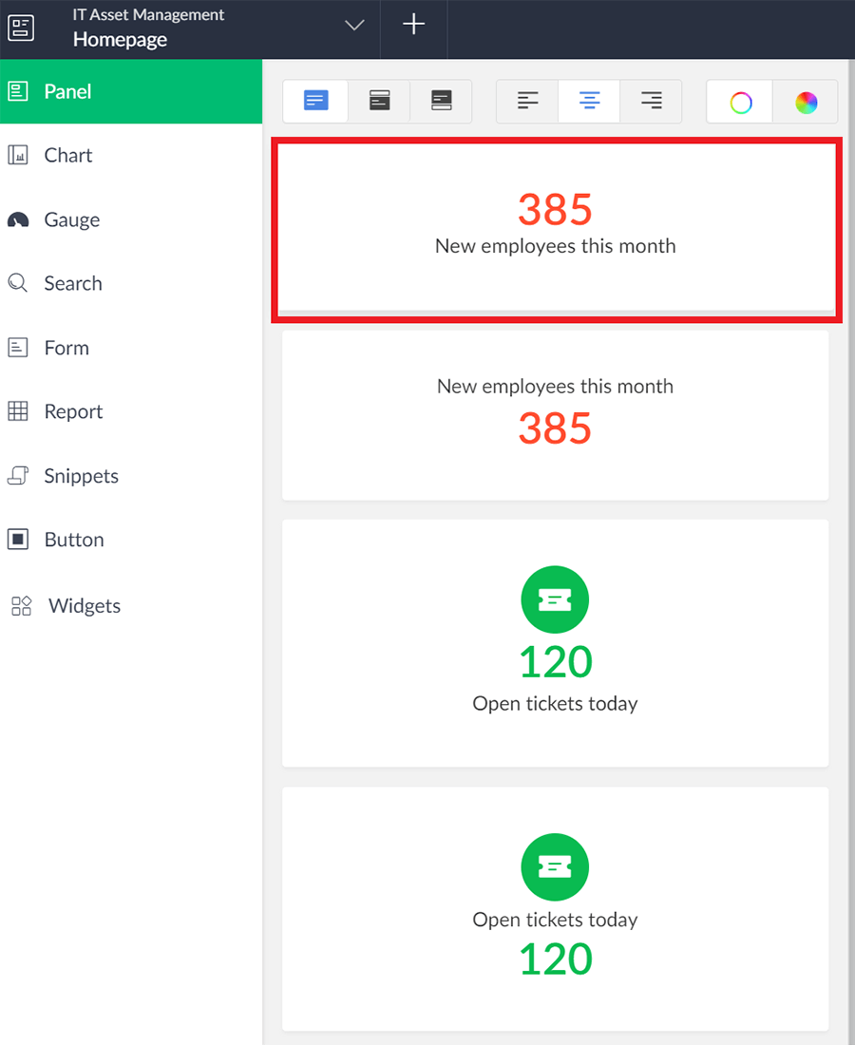Click the IT Asset Management app title
Image resolution: width=855 pixels, height=1045 pixels.
tap(148, 14)
